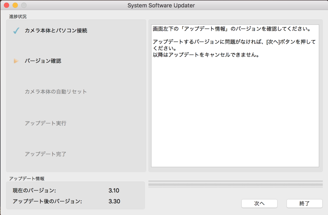Image resolution: width=328 pixels, height=215 pixels.
Task: Select the アップデート後のバージョン 3.30 value
Action: 114,201
